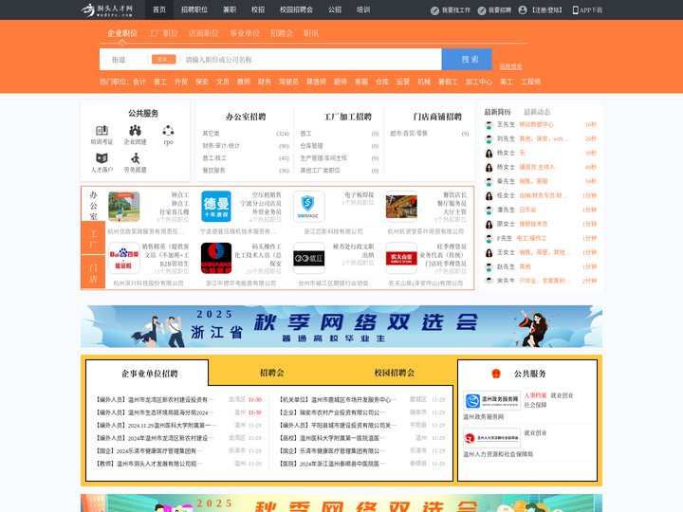Switch to the yellow 校园招聘会 tab
Viewport: 683px width, 512px height.
[395, 373]
